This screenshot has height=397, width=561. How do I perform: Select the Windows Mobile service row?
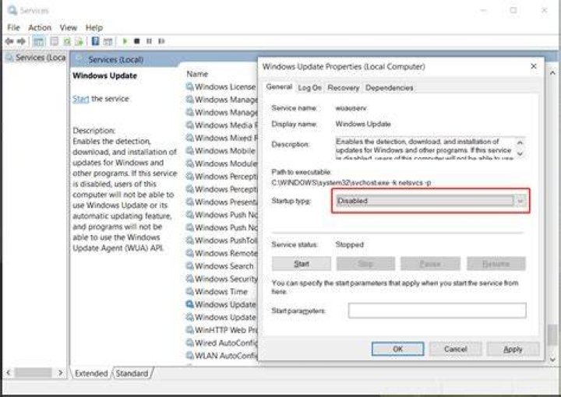pyautogui.click(x=222, y=151)
